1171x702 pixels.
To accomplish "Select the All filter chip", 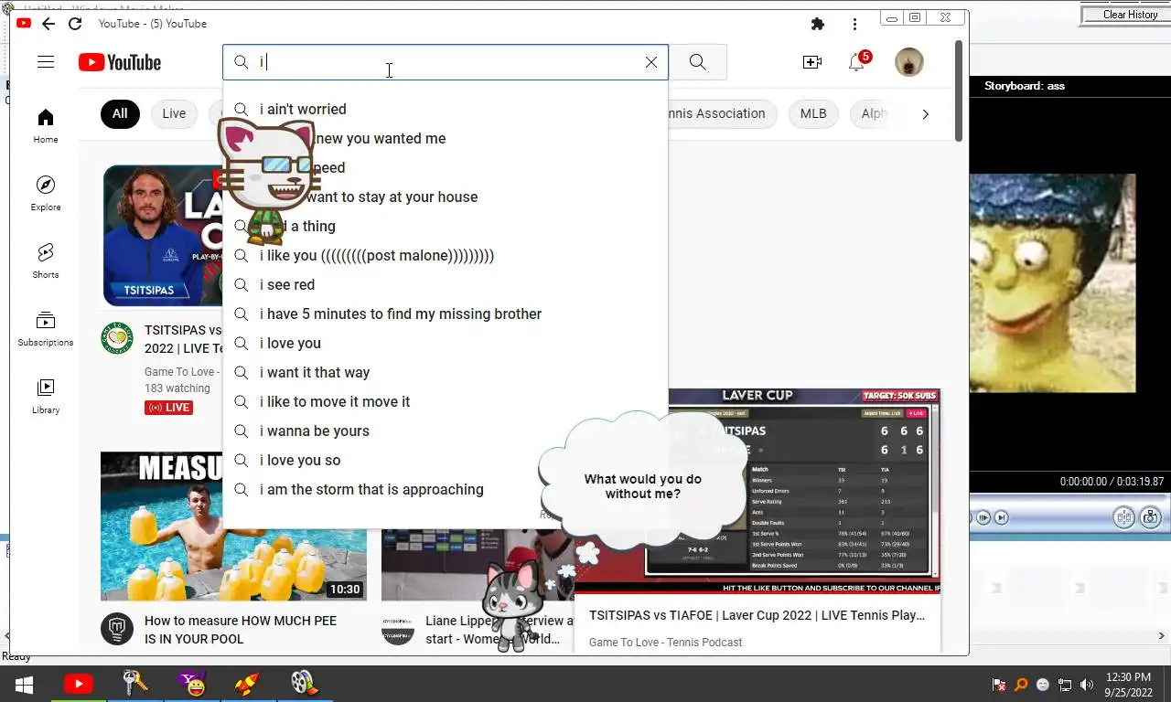I will (x=120, y=113).
